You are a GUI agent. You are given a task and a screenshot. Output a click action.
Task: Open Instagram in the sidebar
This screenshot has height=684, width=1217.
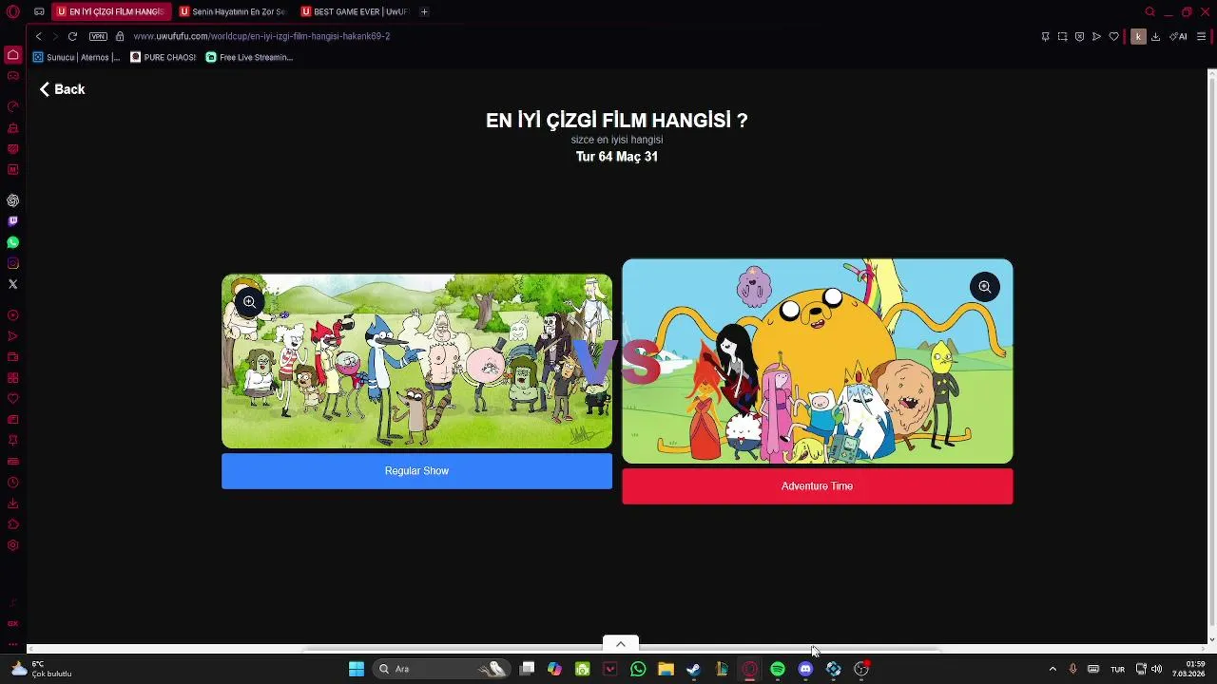pos(12,263)
